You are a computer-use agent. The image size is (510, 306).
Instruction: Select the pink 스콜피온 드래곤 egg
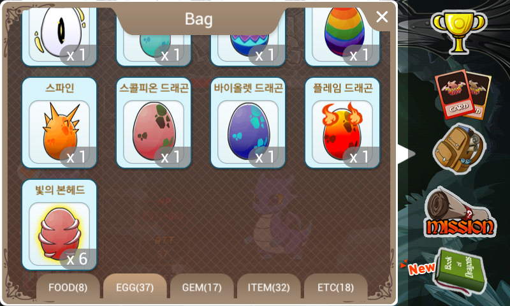click(x=154, y=123)
